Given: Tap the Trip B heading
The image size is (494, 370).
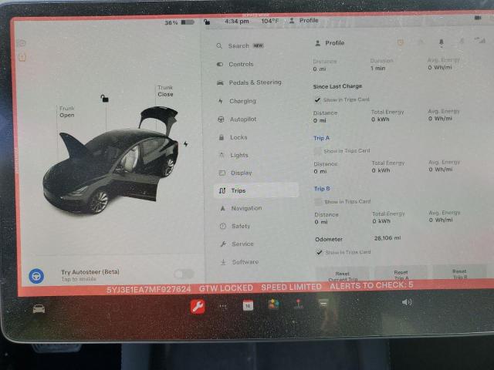Looking at the screenshot, I should coord(323,189).
